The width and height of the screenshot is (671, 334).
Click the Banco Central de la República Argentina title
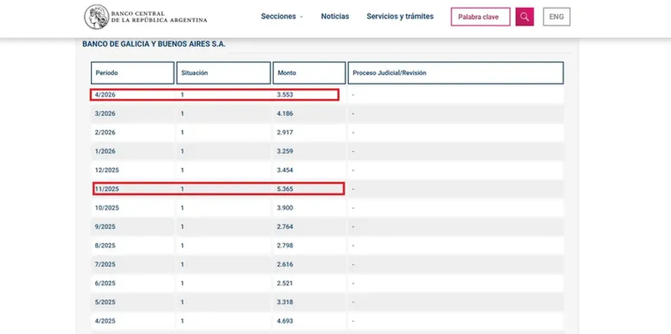[159, 17]
